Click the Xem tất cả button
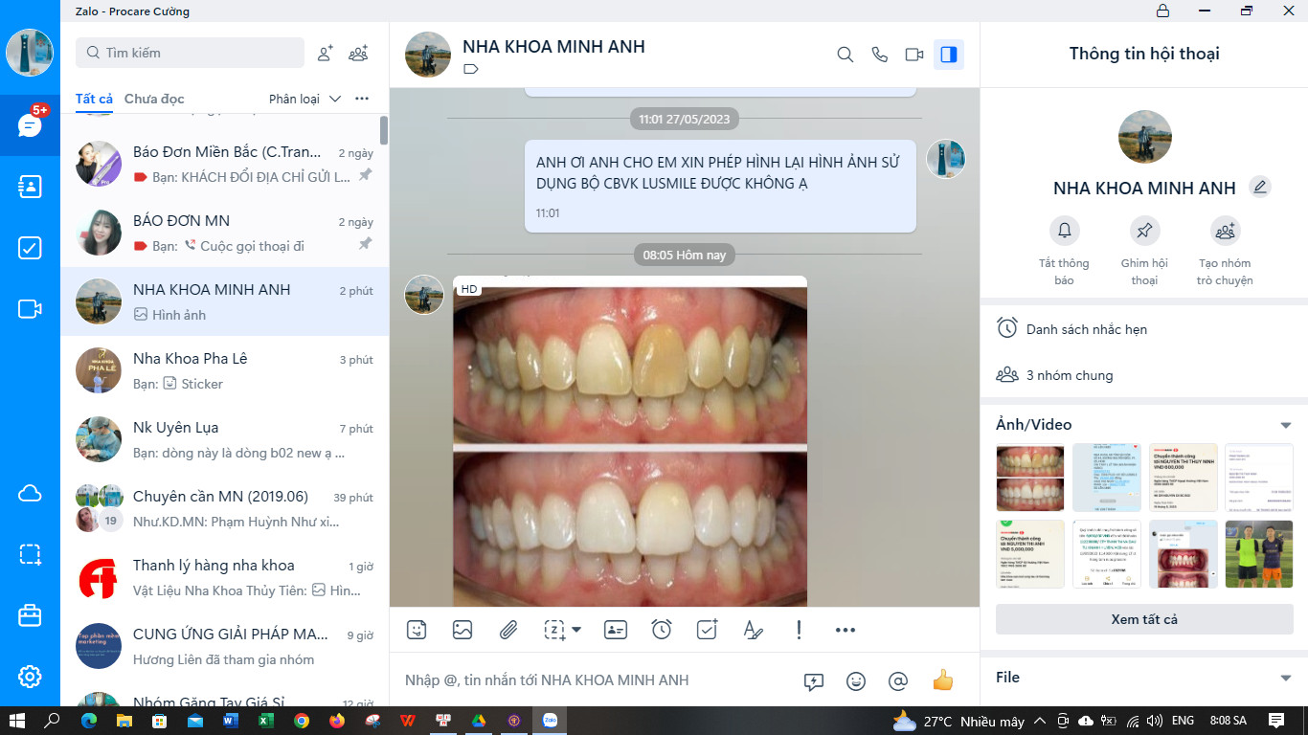1308x735 pixels. tap(1144, 619)
